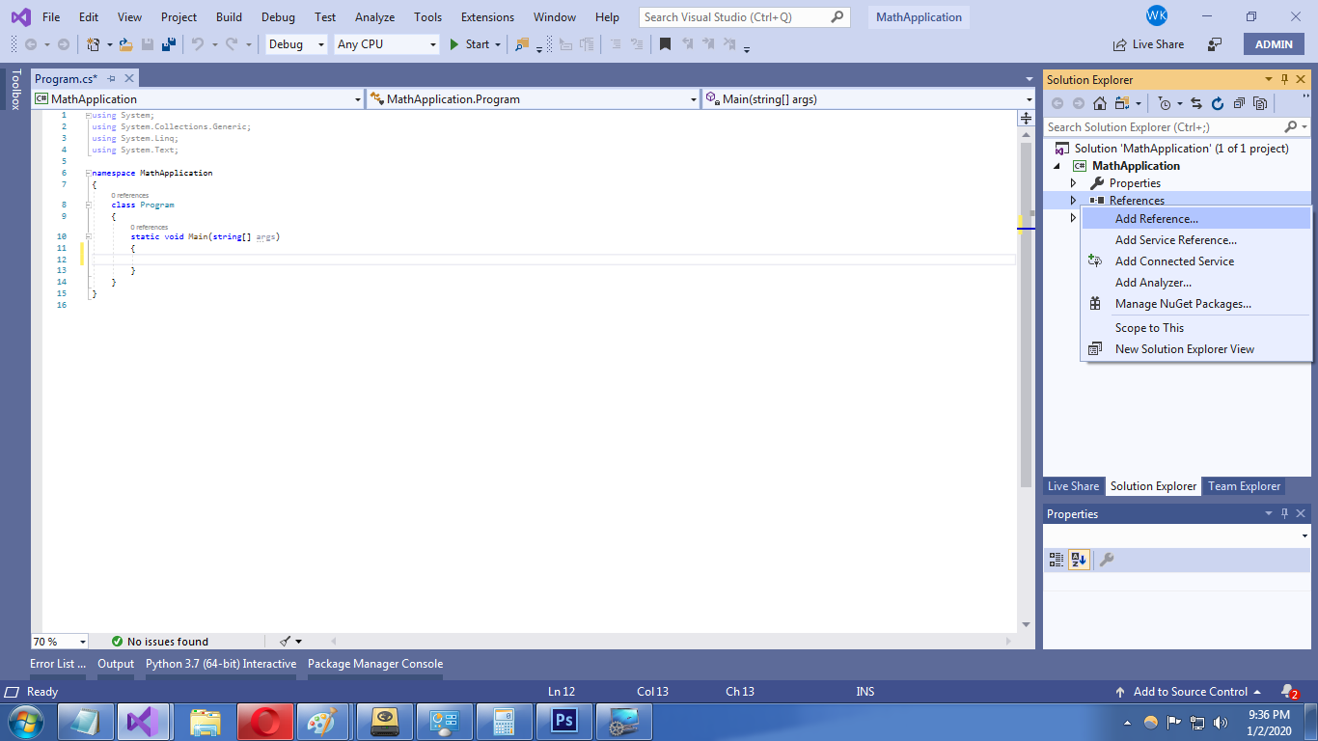Click the Start debugging button

click(x=470, y=44)
